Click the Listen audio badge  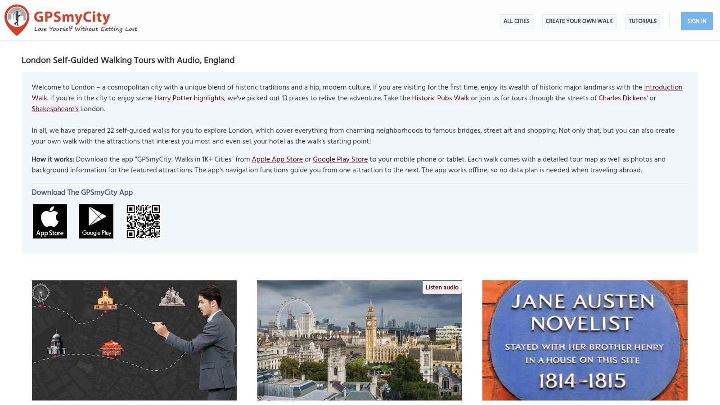pos(442,288)
